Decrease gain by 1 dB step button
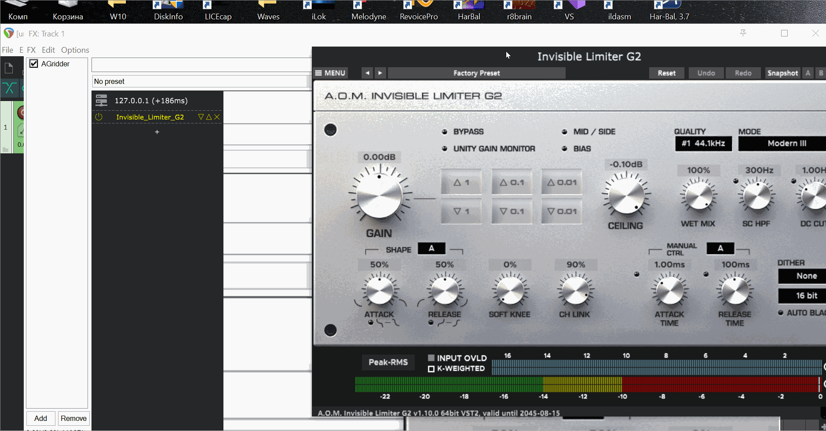 pyautogui.click(x=461, y=211)
